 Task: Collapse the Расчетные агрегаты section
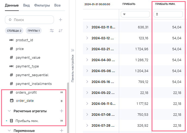pyautogui.click(x=9, y=111)
